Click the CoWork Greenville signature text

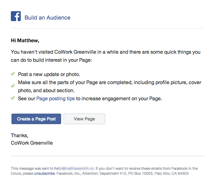point(32,143)
